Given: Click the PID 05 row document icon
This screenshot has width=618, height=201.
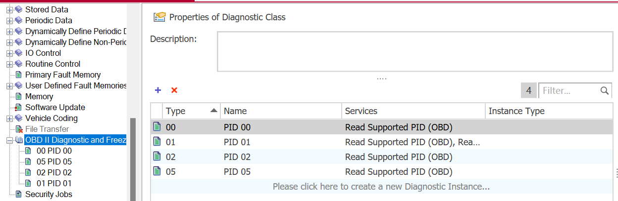Looking at the screenshot, I should (157, 171).
